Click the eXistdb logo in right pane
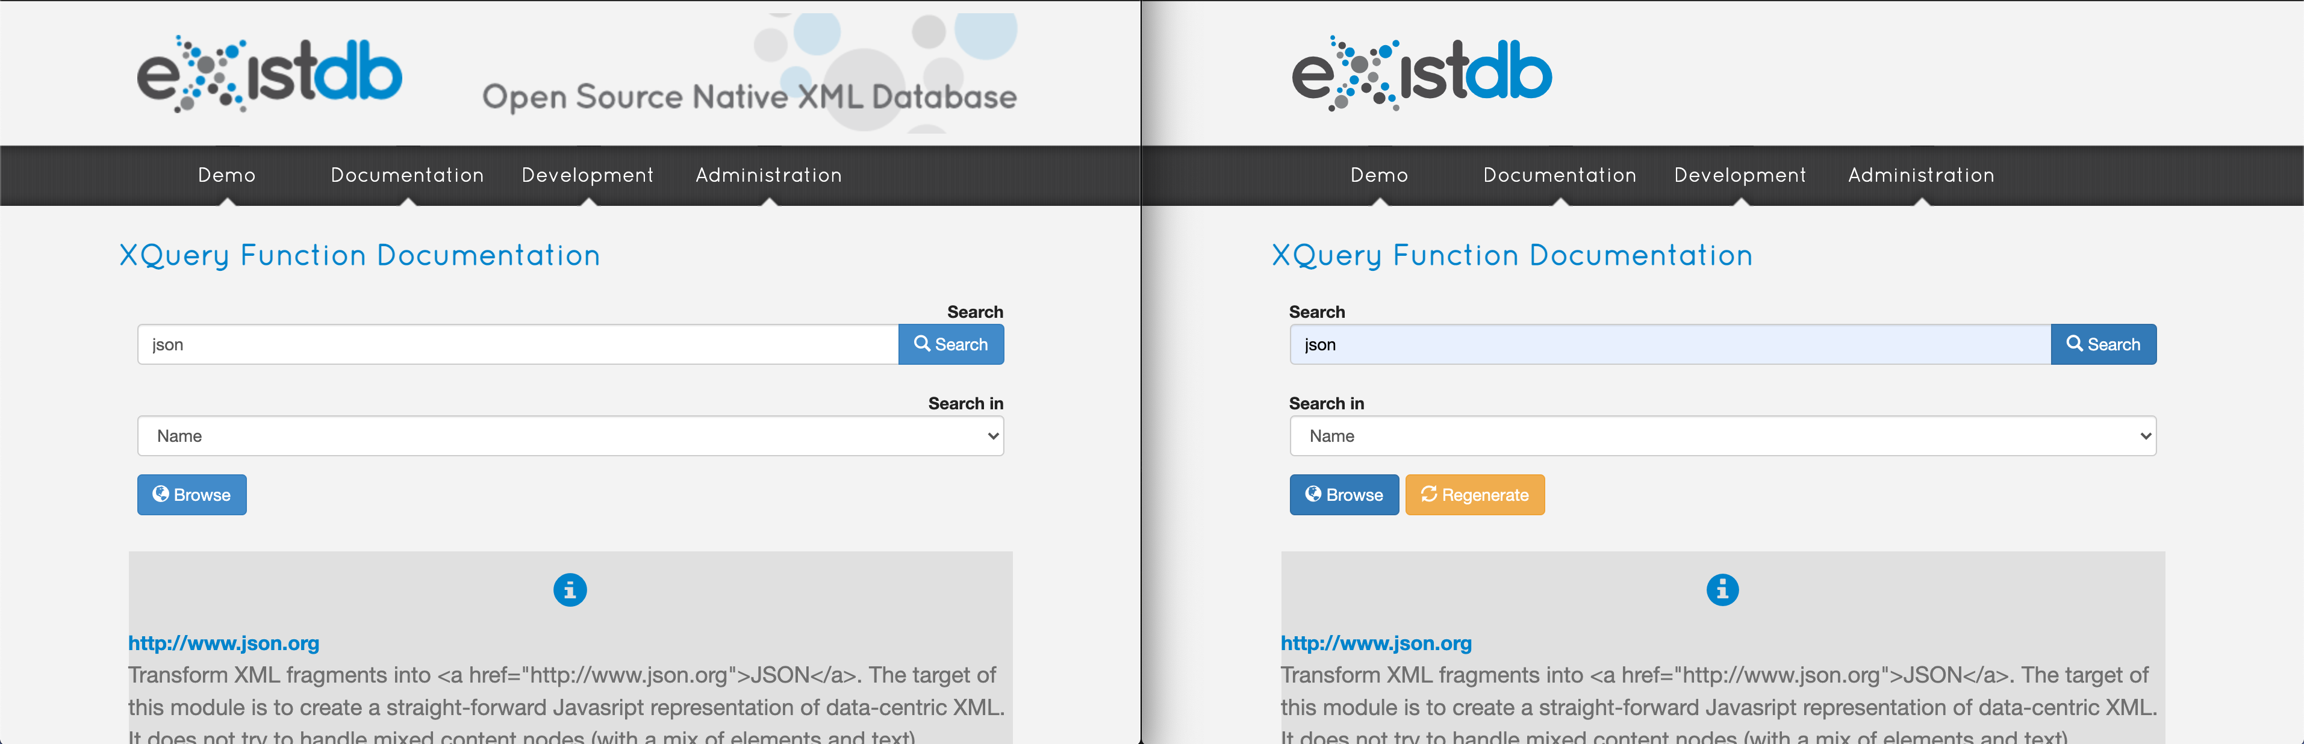The image size is (2304, 744). (1421, 74)
